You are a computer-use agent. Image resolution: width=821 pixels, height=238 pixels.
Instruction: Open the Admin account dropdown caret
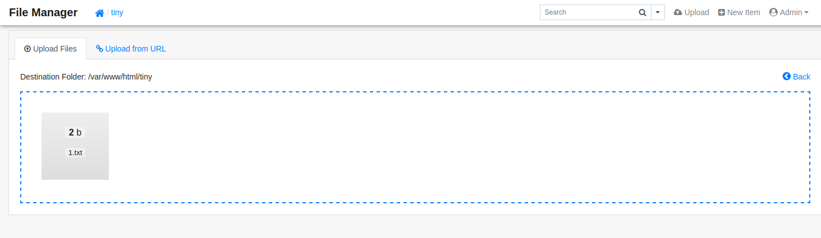(806, 12)
